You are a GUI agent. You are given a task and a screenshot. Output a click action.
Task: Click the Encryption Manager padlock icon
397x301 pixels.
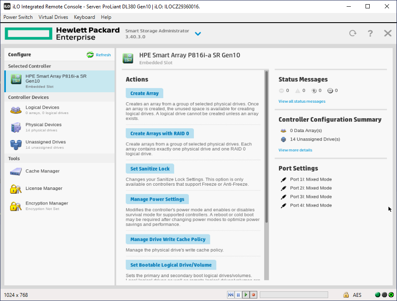tap(16, 206)
